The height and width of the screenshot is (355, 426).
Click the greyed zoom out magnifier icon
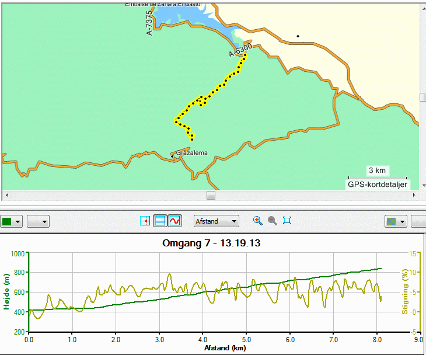(x=272, y=221)
